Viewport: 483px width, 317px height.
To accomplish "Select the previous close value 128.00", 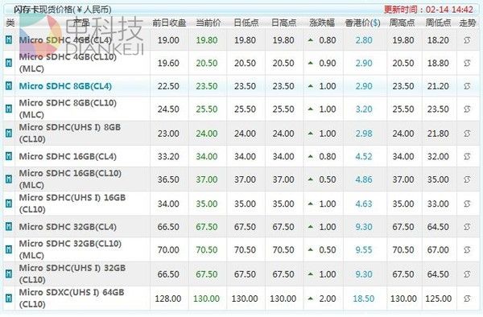I will (x=168, y=298).
